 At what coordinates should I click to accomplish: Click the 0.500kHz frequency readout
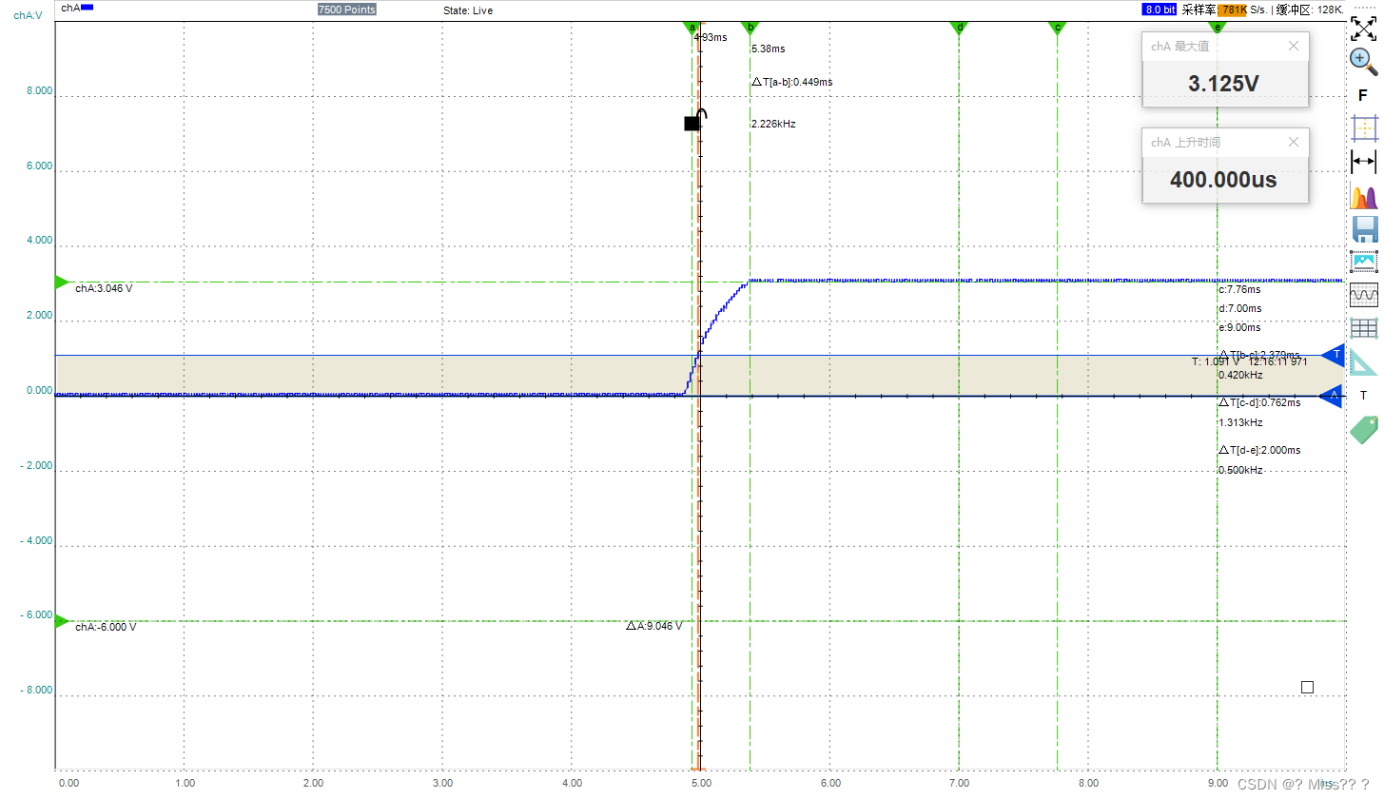coord(1240,470)
